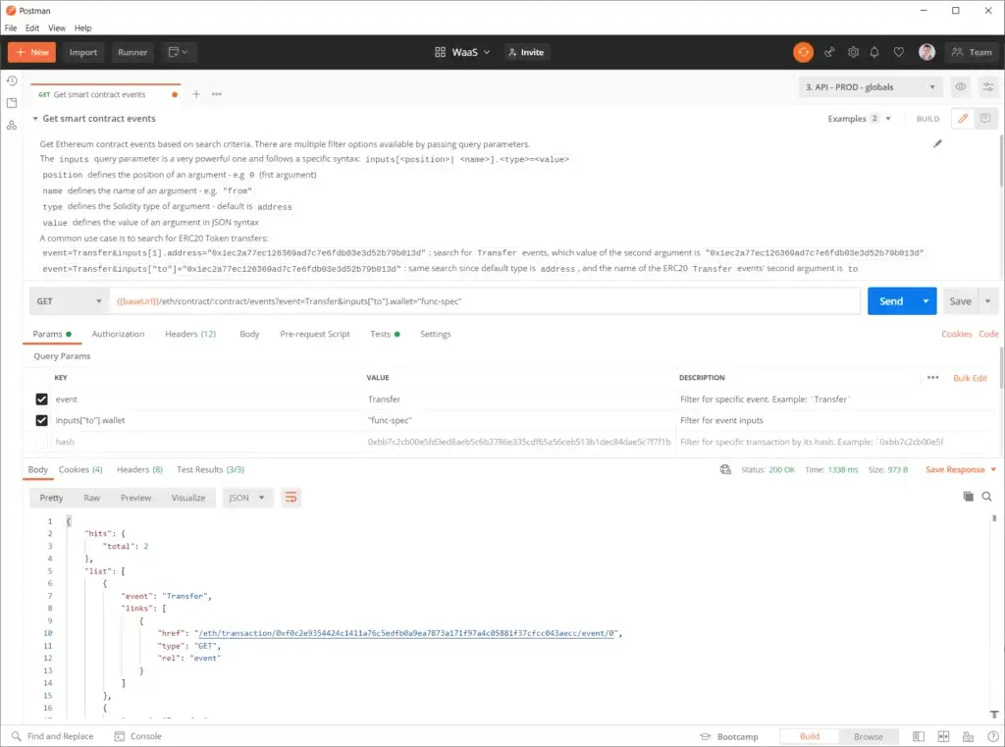The height and width of the screenshot is (747, 1005).
Task: Expand the Examples dropdown
Action: [x=860, y=119]
